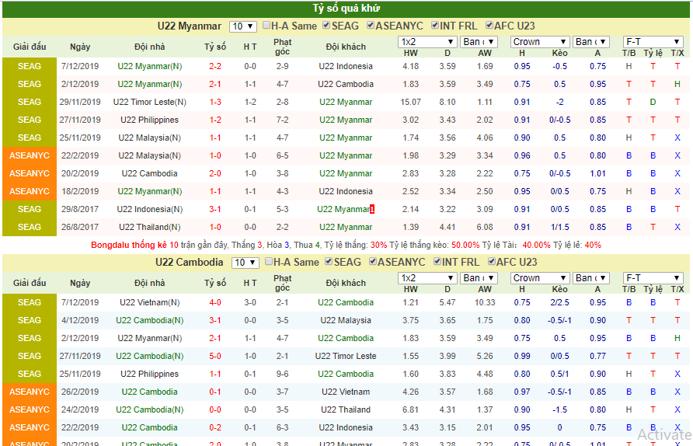Open U22 Timor Leste(N) home team link
693x446 pixels.
150,102
